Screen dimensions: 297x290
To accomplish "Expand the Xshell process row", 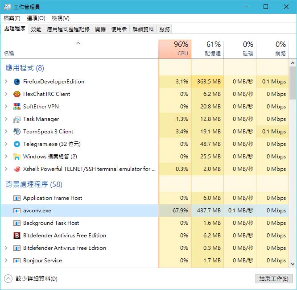I will tap(6, 169).
